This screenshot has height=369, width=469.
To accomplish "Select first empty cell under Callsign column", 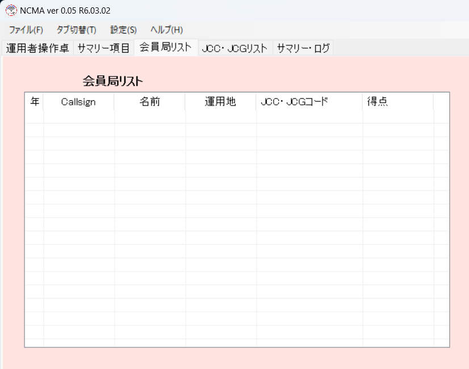I will tap(78, 117).
